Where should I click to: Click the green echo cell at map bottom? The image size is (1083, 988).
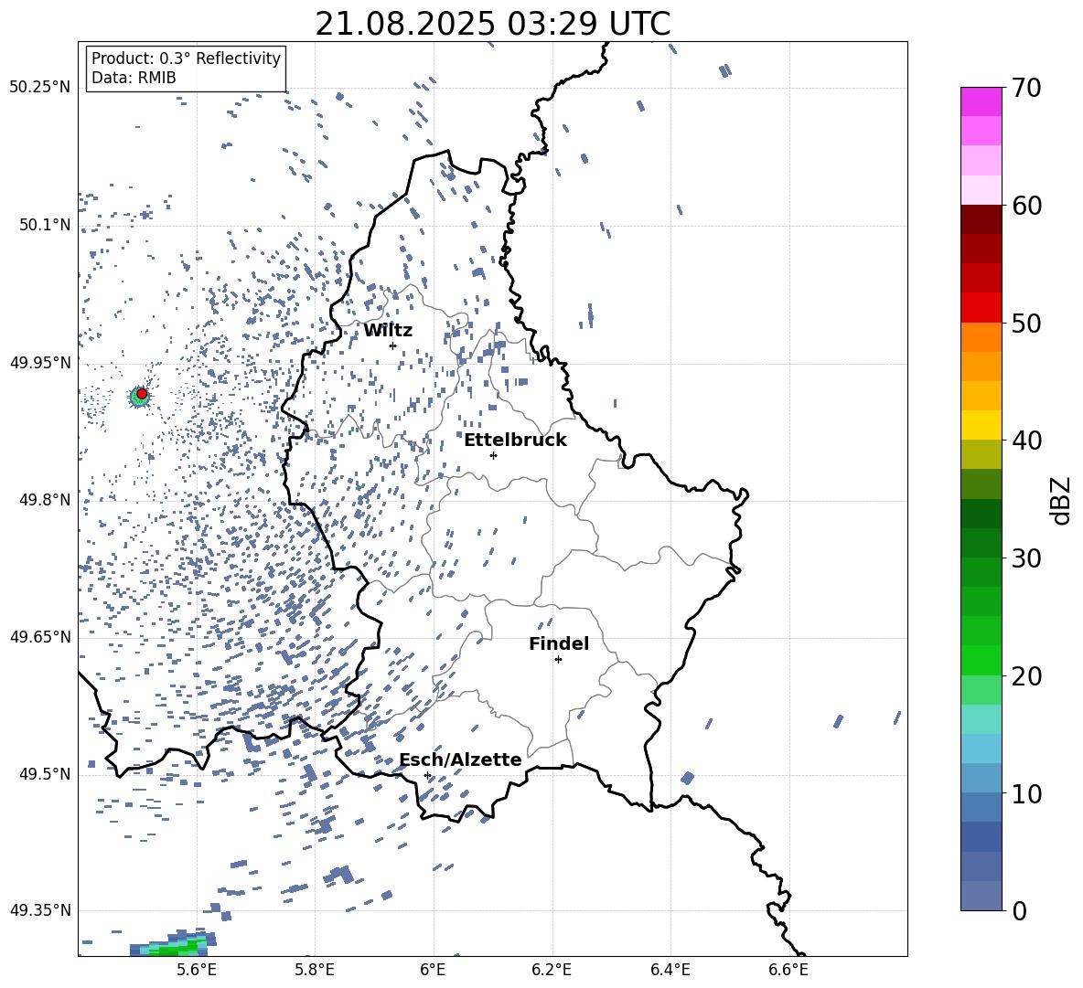click(x=173, y=945)
